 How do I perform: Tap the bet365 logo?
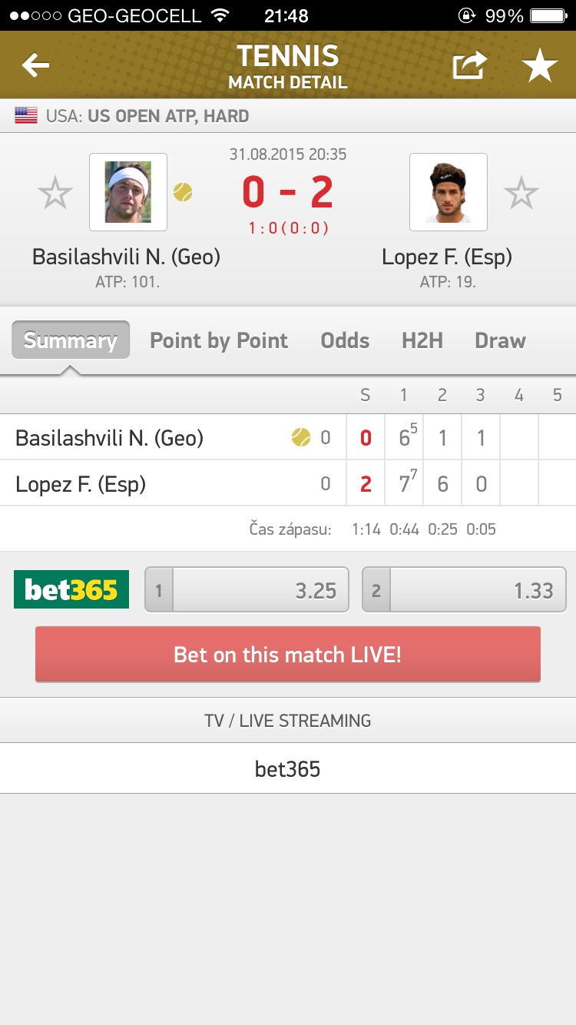(71, 589)
